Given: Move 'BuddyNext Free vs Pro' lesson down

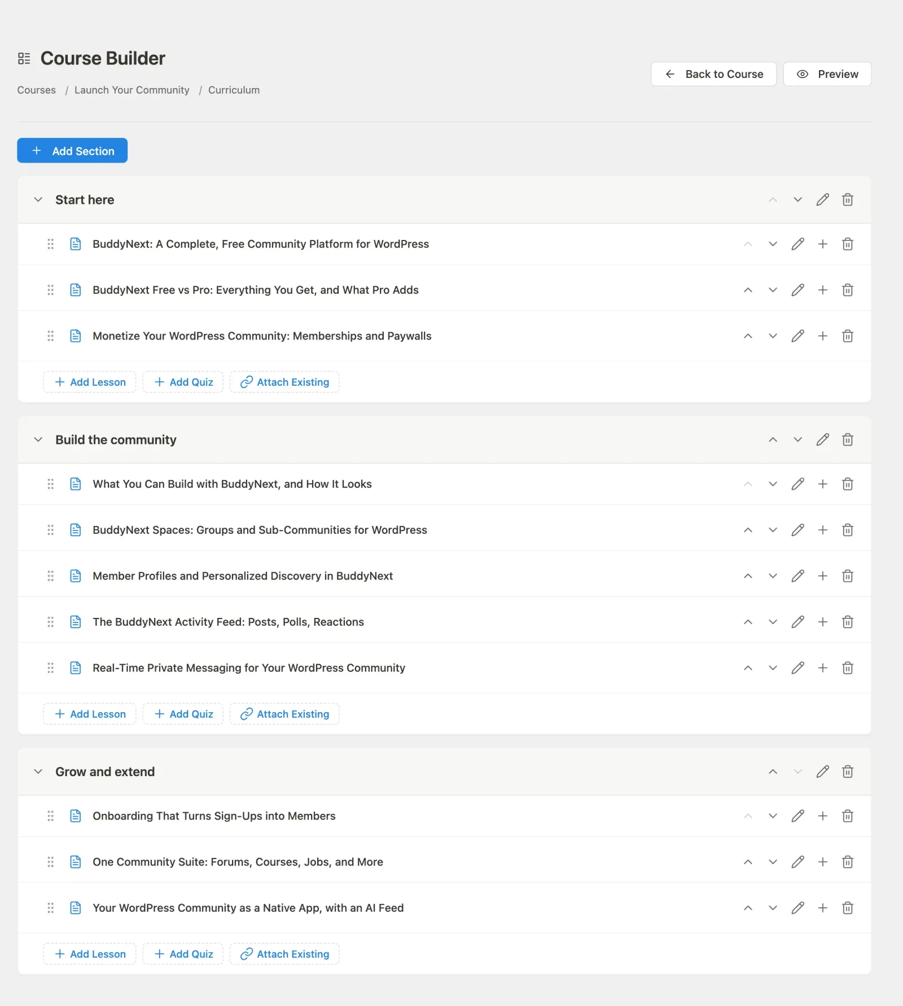Looking at the screenshot, I should pyautogui.click(x=773, y=290).
